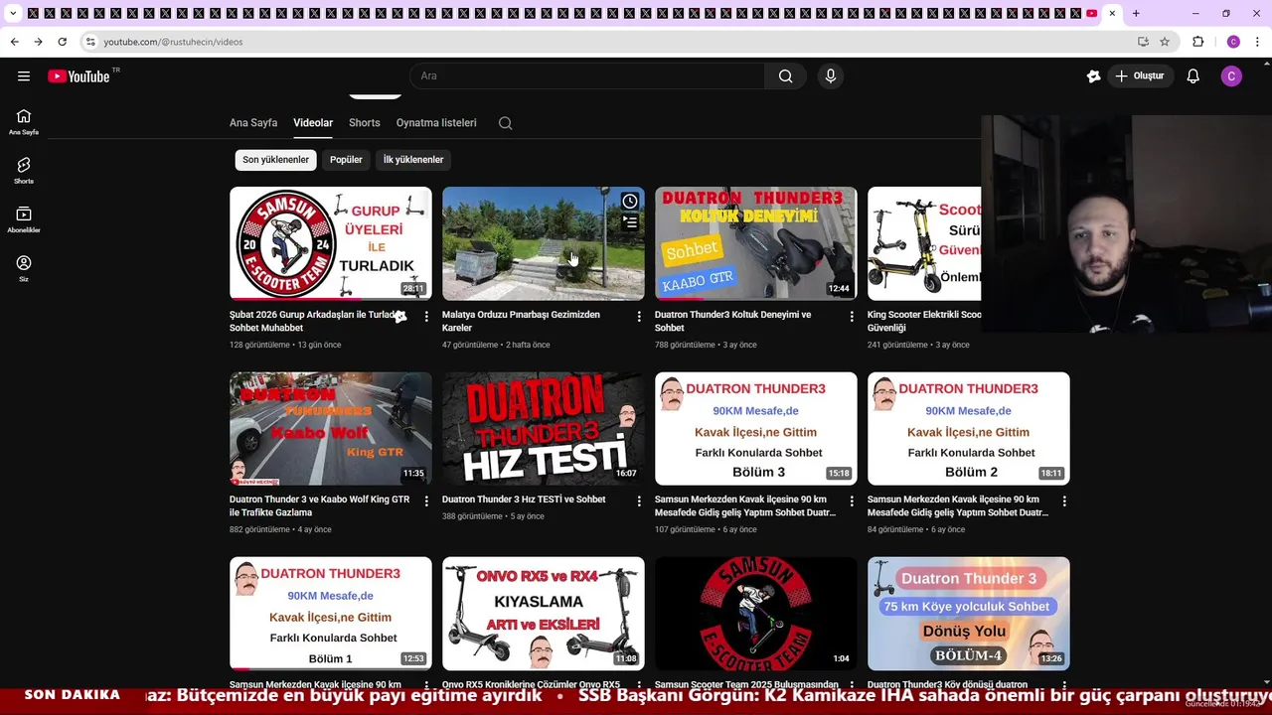
Task: Open Shorts in the left sidebar
Action: point(24,171)
